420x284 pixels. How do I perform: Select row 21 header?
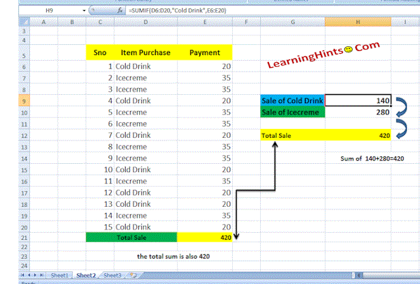pyautogui.click(x=24, y=238)
